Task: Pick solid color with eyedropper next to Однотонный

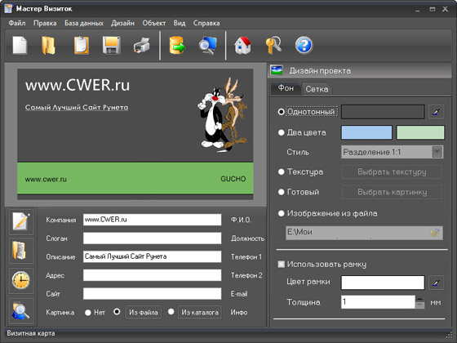Action: (436, 112)
